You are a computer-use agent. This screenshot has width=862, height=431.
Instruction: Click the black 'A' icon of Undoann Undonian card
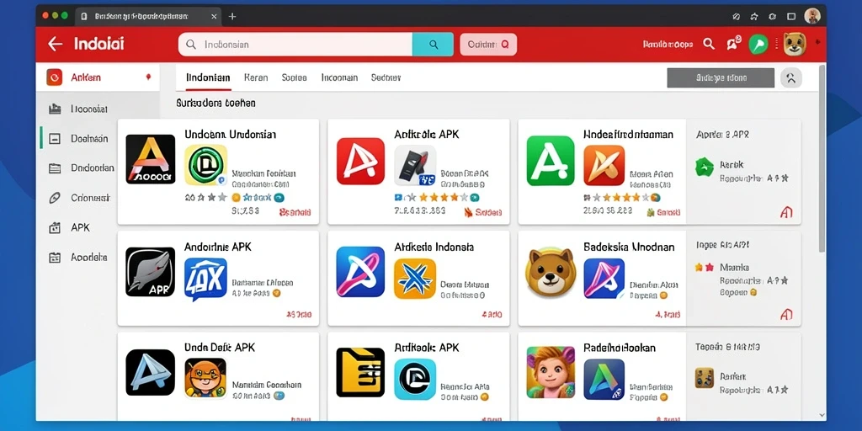(x=150, y=159)
